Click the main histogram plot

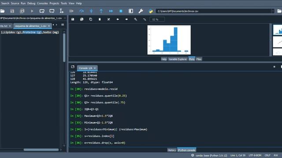[x=169, y=40]
